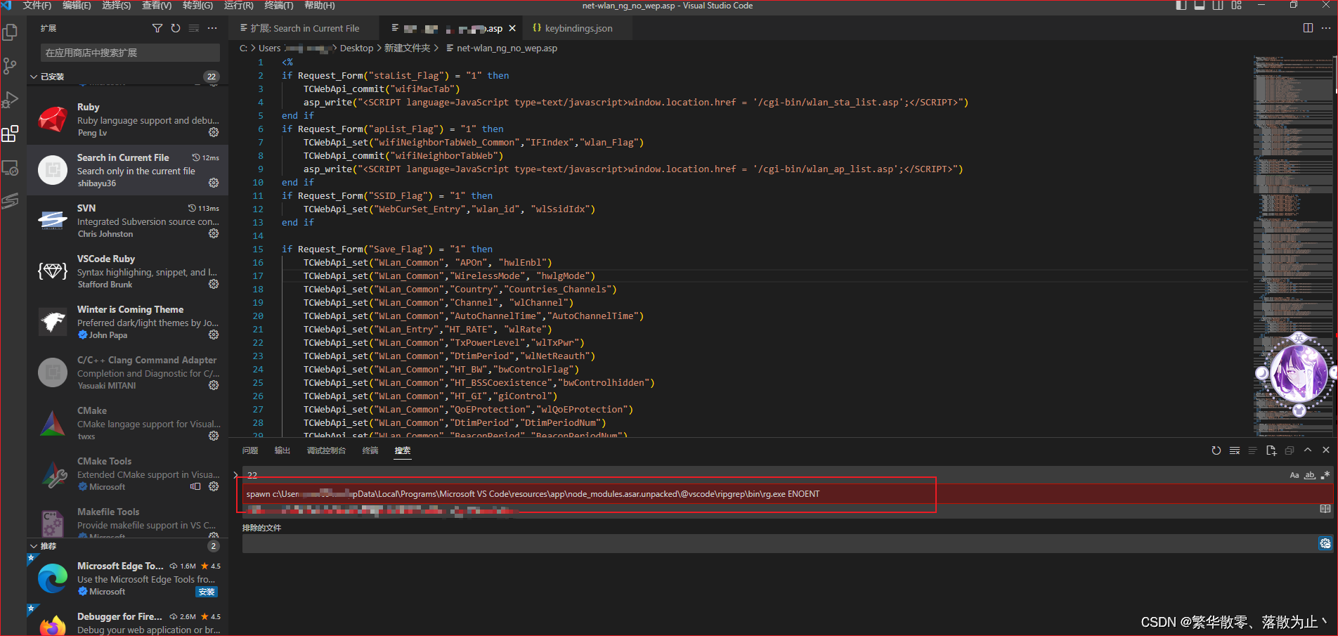The width and height of the screenshot is (1338, 636).
Task: Toggle secondary side bar visibility
Action: pos(1218,6)
